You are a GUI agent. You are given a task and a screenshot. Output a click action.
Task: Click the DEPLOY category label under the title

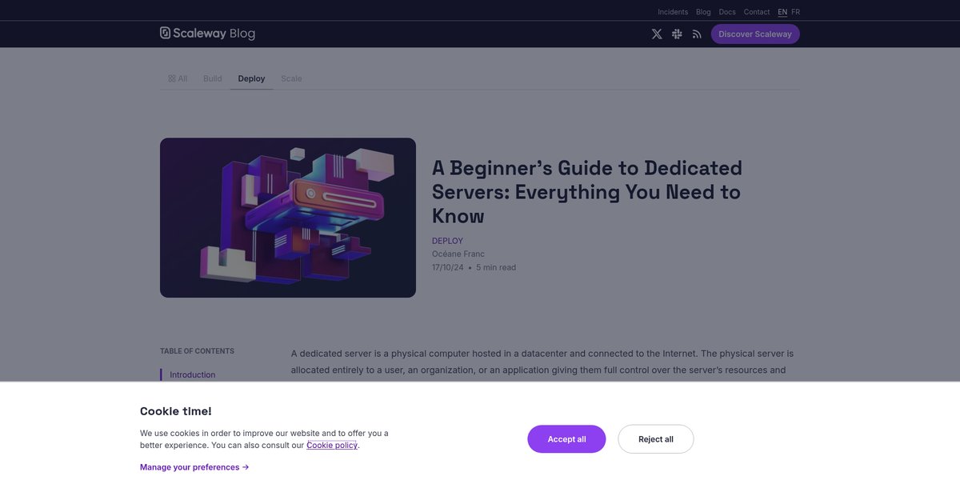(447, 241)
